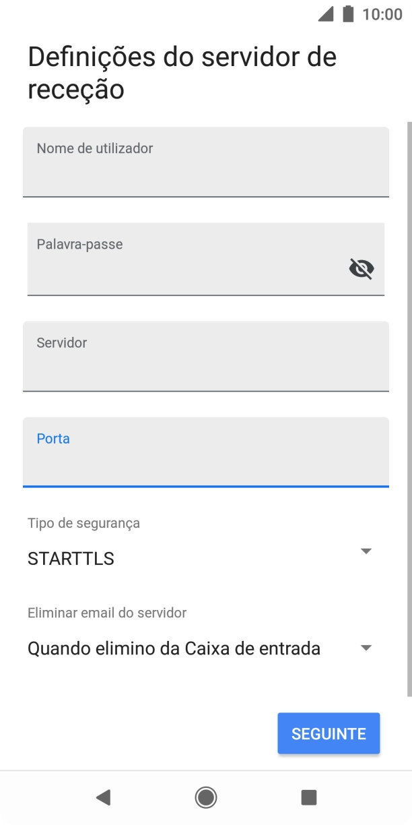The image size is (412, 825).
Task: Tap the Back navigation arrow
Action: [103, 797]
